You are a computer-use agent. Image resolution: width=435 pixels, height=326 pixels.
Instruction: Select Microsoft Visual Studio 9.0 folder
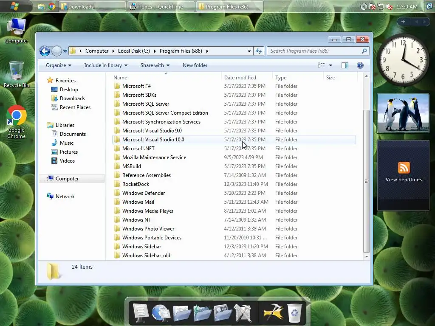click(152, 131)
